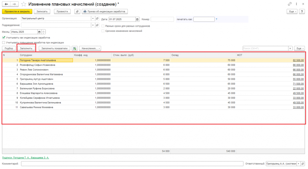The height and width of the screenshot is (169, 308).
Task: Click Провести и закрыть button
Action: pos(17,12)
